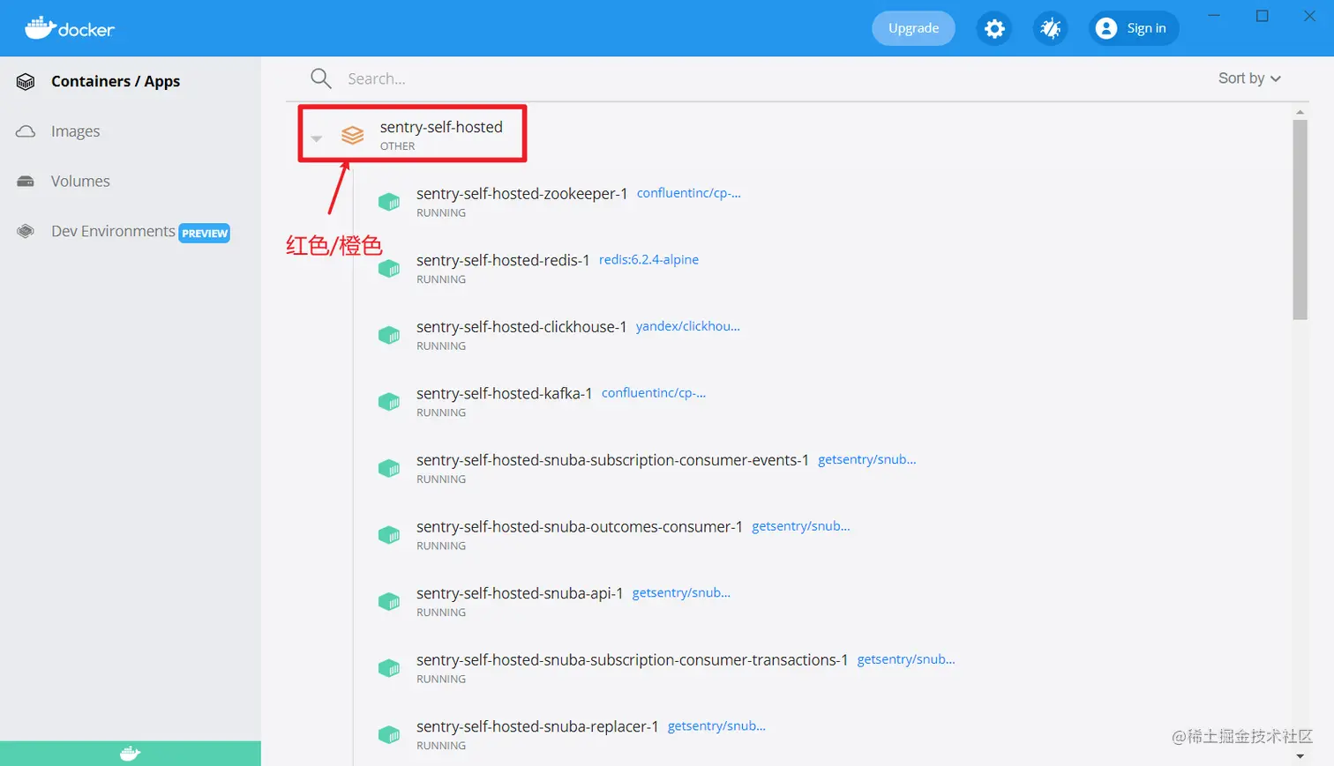Open getsentry/snuba link for consumer-events-1
This screenshot has height=766, width=1334.
(x=867, y=459)
